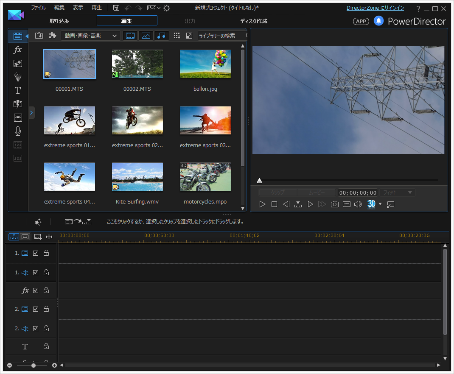Select the voice-over recording microphone icon
This screenshot has height=374, width=454.
point(17,131)
